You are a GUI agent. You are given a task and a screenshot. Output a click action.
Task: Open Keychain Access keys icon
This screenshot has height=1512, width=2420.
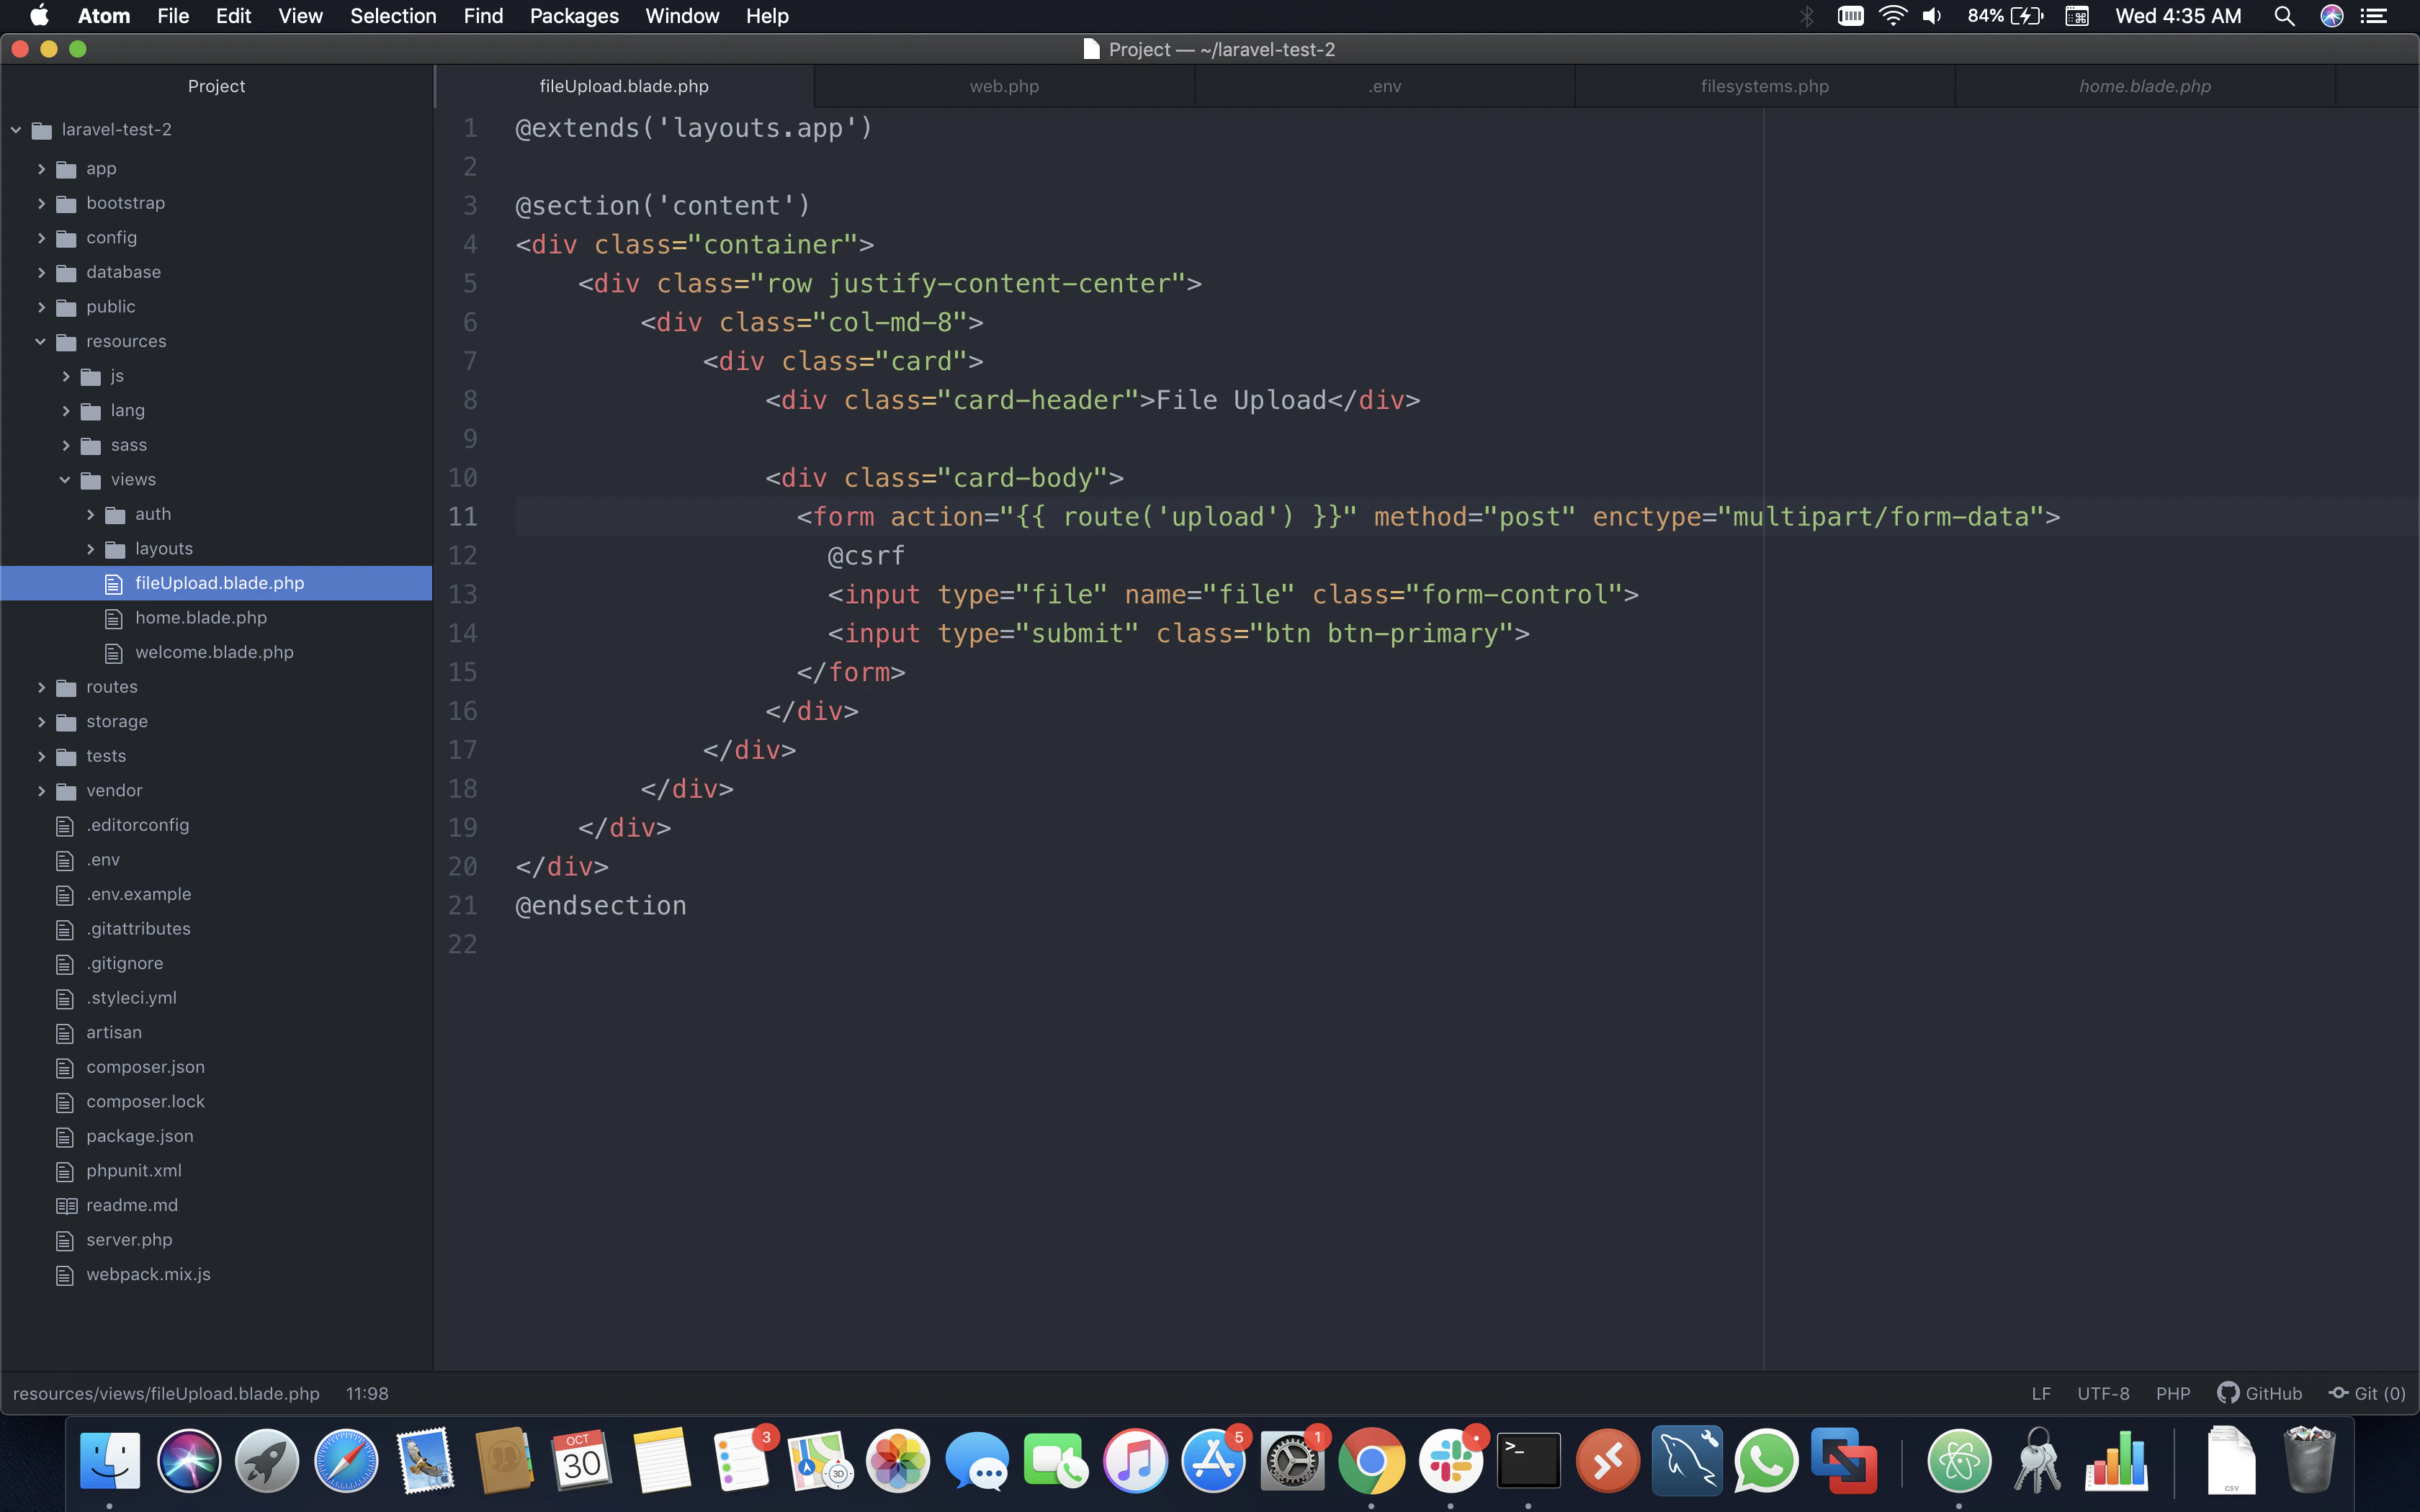coord(2037,1461)
